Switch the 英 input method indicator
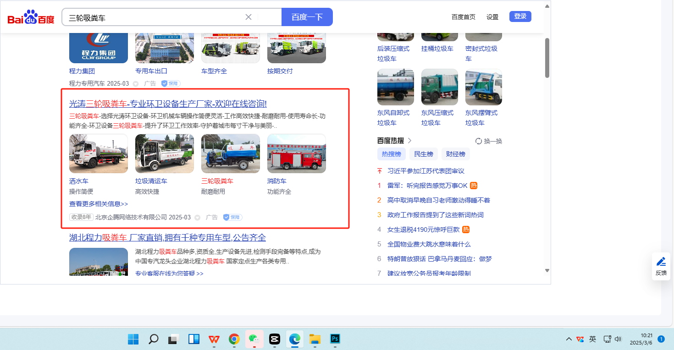 [x=592, y=339]
